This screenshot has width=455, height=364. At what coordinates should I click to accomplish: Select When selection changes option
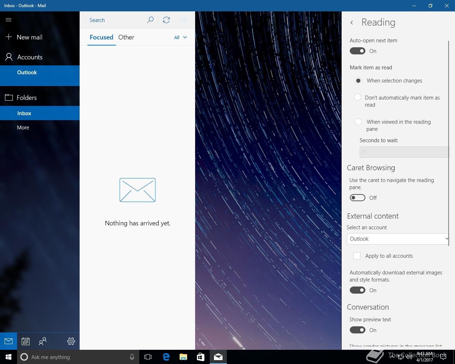358,81
